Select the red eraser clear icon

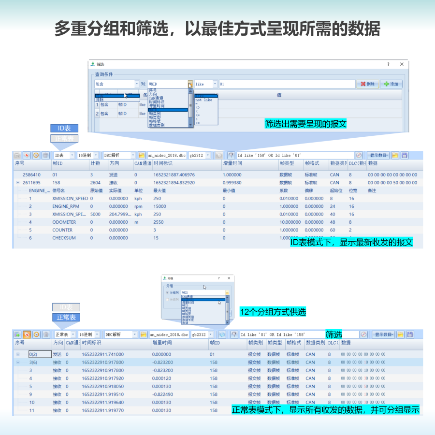coord(26,334)
